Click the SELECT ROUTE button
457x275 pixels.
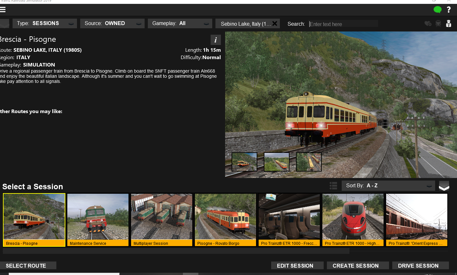pyautogui.click(x=28, y=266)
